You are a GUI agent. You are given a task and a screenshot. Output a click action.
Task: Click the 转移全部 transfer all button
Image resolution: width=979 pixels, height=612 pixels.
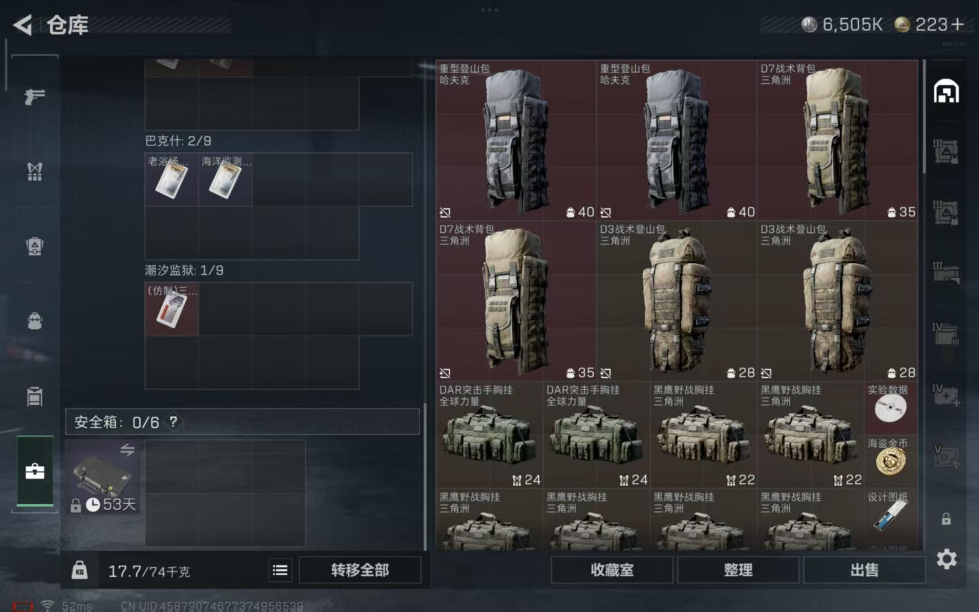360,570
